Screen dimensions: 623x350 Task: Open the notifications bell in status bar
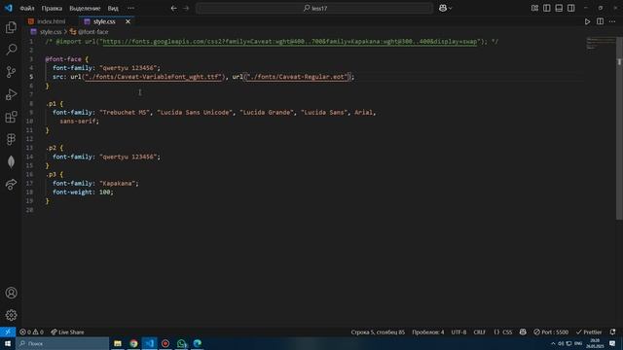(x=612, y=332)
